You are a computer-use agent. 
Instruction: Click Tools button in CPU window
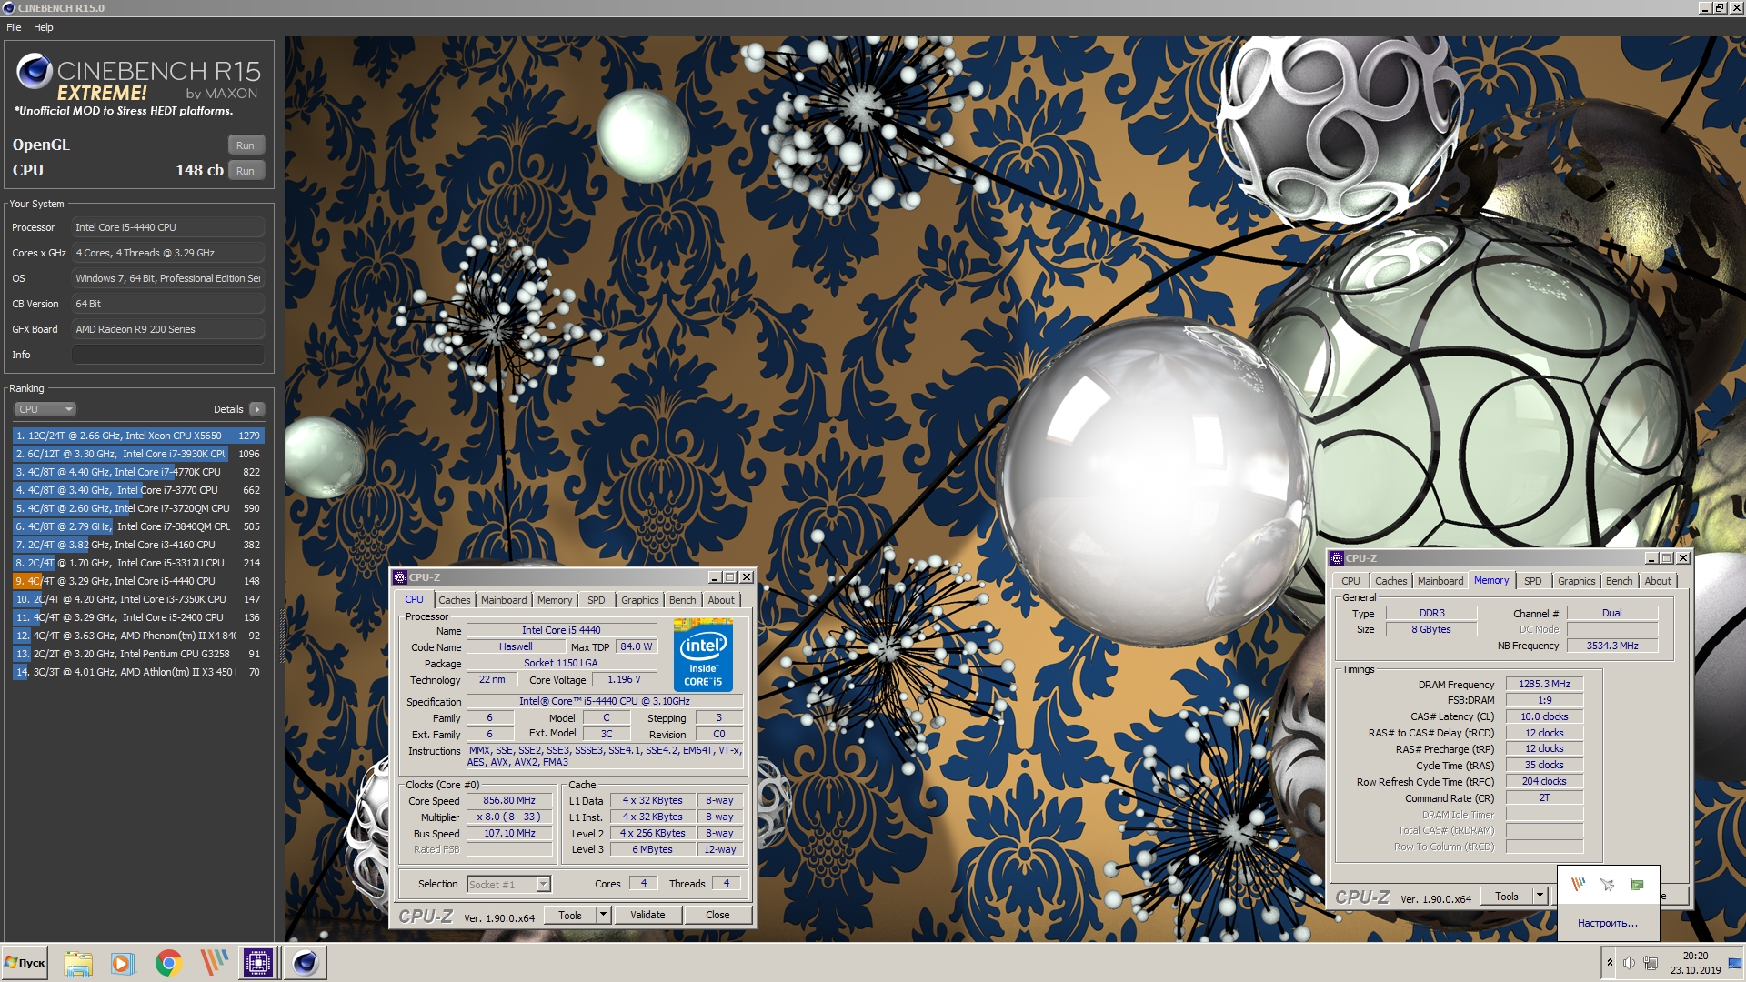pyautogui.click(x=570, y=916)
